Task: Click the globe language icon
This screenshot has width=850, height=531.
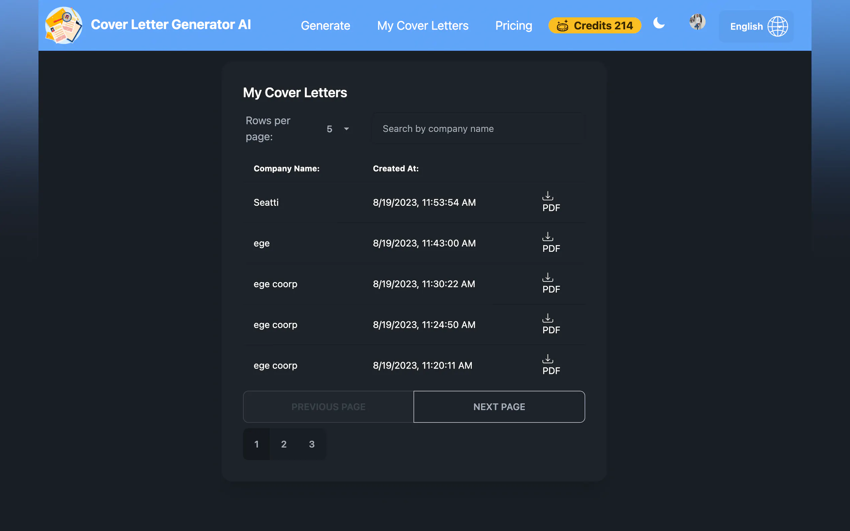Action: [x=777, y=26]
